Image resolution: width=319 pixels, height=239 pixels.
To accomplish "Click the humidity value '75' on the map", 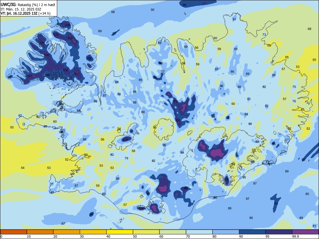I will coord(294,87).
